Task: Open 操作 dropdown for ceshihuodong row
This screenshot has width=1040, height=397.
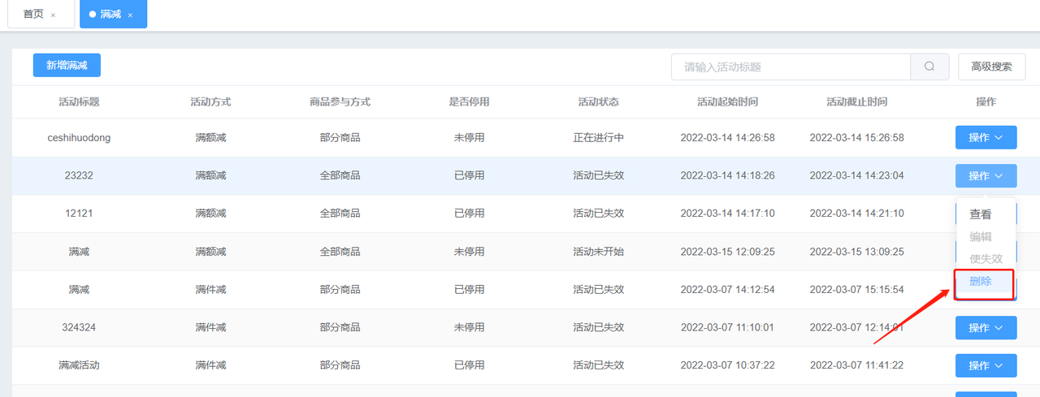Action: (x=986, y=138)
